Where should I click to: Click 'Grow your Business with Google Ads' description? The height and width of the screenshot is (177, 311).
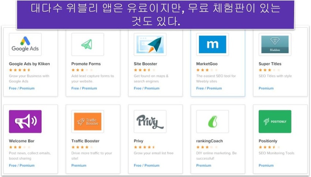(x=29, y=78)
